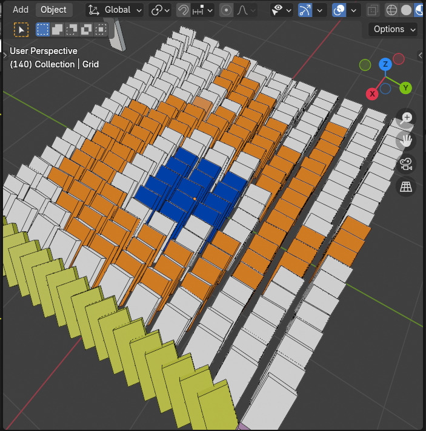Image resolution: width=426 pixels, height=431 pixels.
Task: Toggle the viewport overlays display
Action: (339, 10)
